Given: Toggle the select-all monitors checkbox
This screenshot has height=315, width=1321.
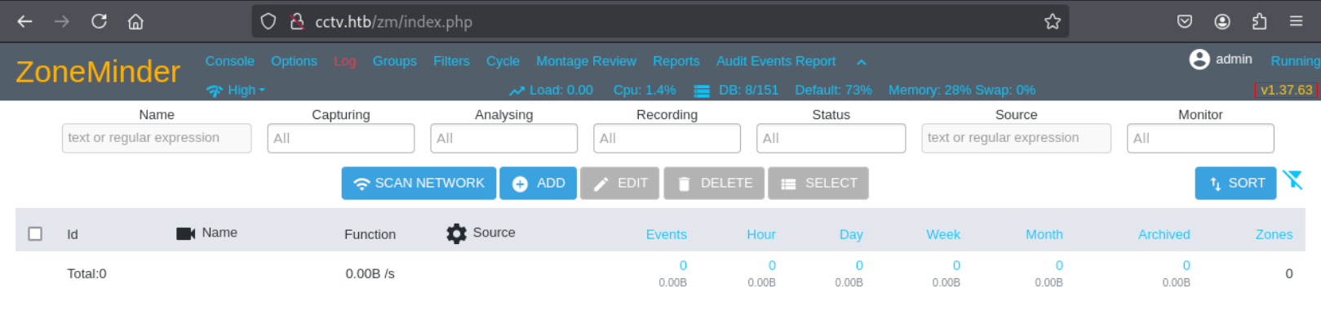Looking at the screenshot, I should tap(35, 233).
